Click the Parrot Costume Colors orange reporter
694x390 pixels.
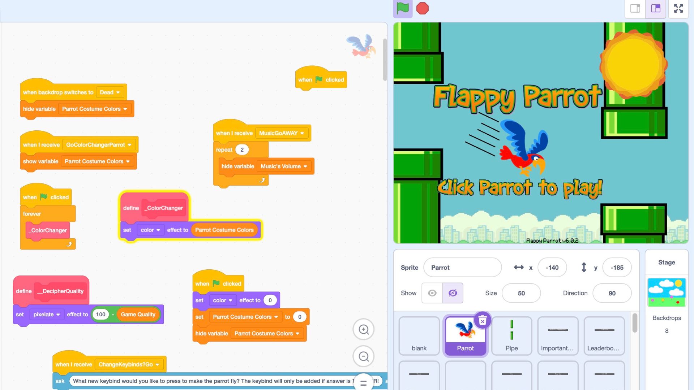tap(224, 230)
